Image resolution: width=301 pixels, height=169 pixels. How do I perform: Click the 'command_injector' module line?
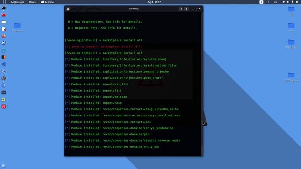coord(117,72)
